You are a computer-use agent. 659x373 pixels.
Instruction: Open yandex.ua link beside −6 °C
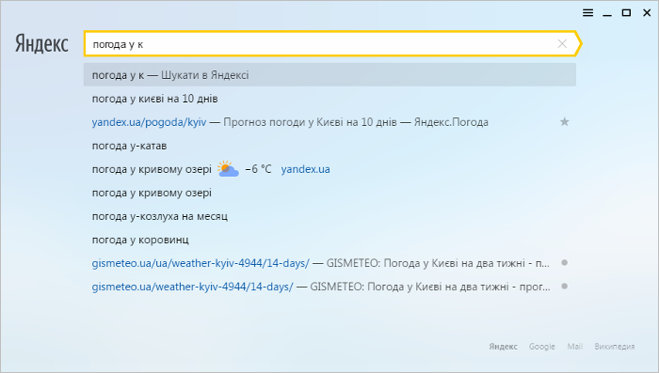pyautogui.click(x=306, y=169)
